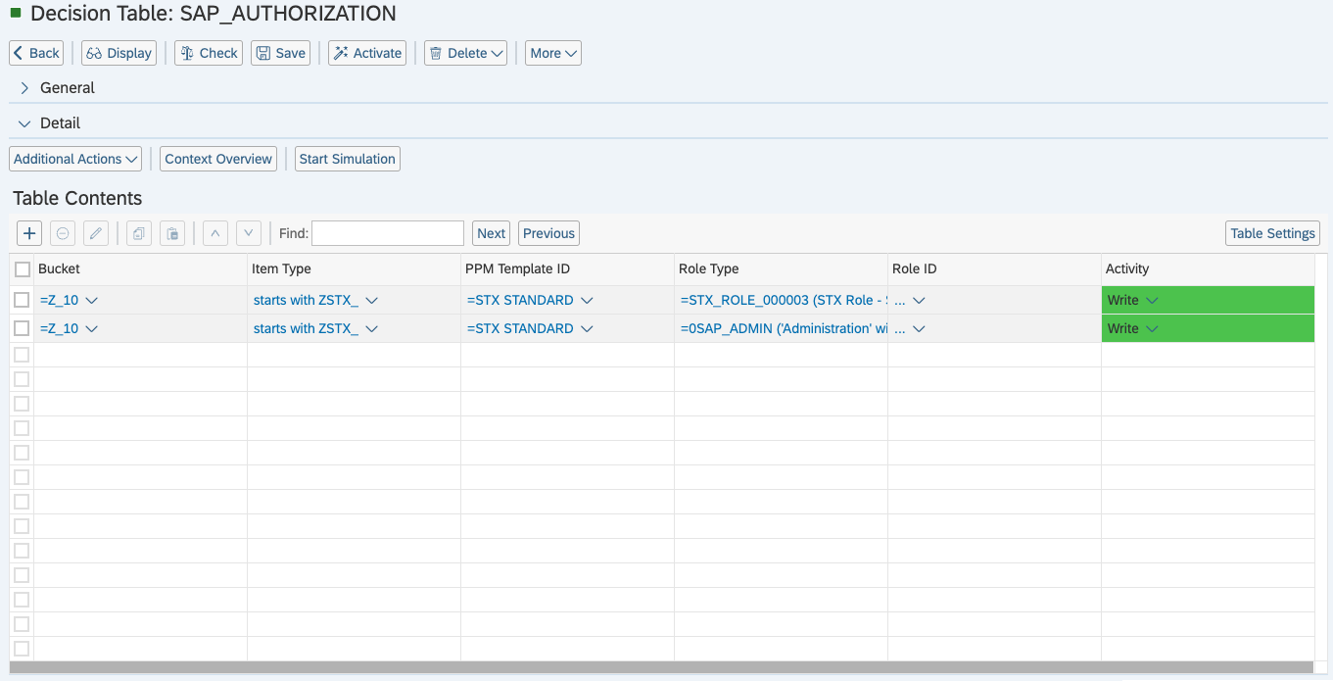Open the More menu

tap(552, 53)
